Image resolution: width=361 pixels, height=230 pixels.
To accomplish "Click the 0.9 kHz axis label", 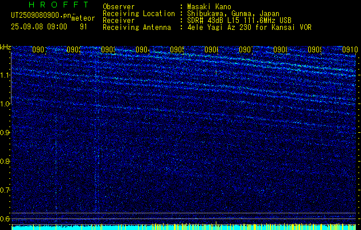I will (5, 133).
